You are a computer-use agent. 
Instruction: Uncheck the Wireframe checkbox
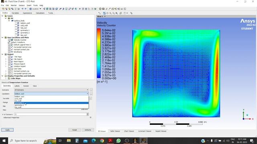point(9,52)
